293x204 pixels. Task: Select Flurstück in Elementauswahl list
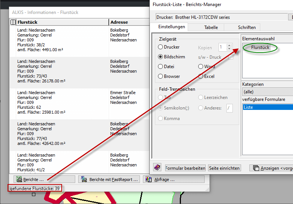[260, 47]
